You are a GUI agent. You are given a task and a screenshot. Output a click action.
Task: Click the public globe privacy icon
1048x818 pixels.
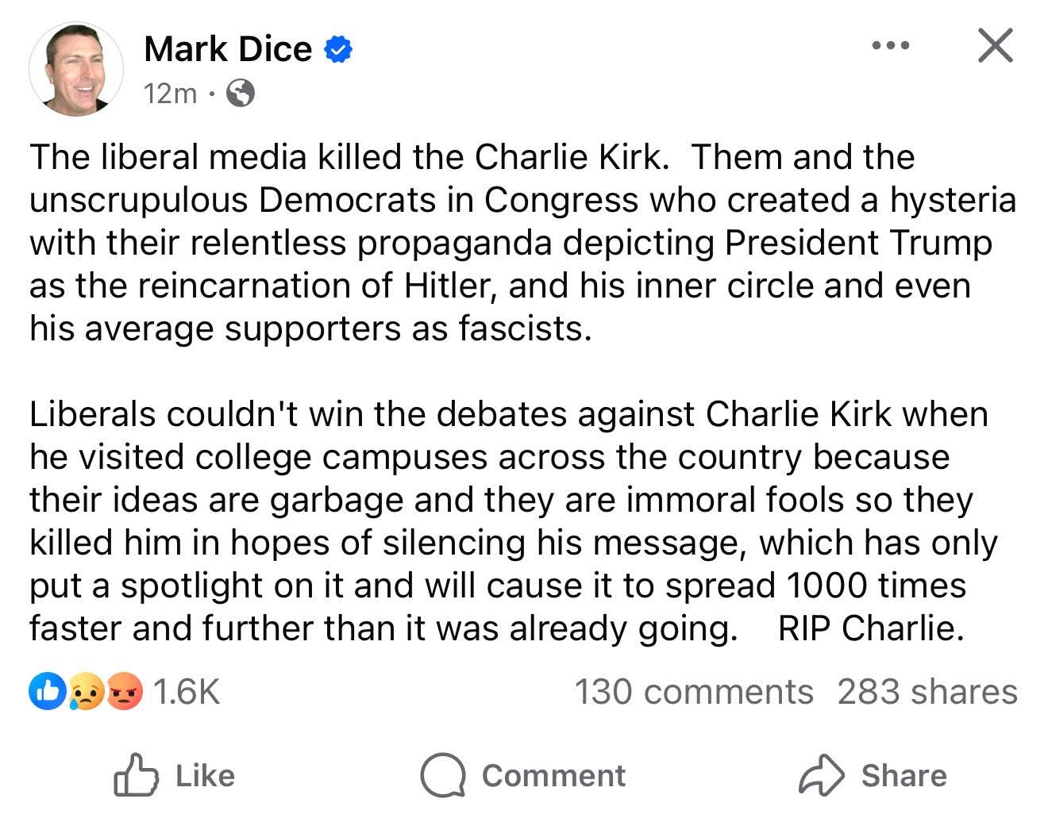[x=241, y=94]
